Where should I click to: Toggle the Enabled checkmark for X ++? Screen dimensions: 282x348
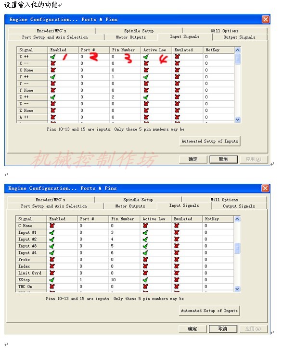pos(53,57)
